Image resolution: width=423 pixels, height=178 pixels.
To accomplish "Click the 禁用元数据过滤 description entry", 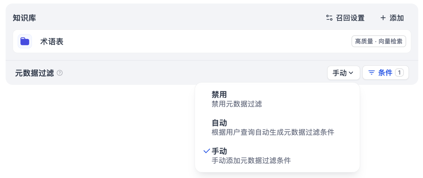I will click(237, 104).
